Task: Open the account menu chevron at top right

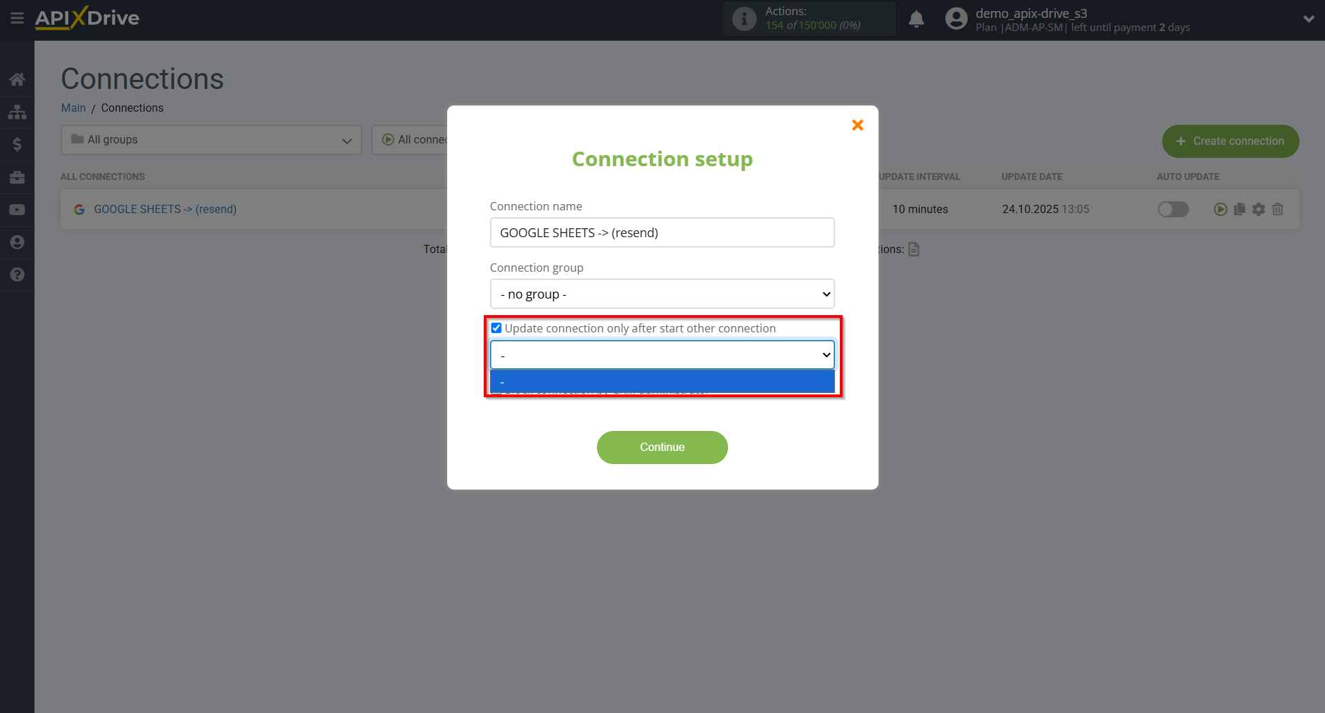Action: point(1309,19)
